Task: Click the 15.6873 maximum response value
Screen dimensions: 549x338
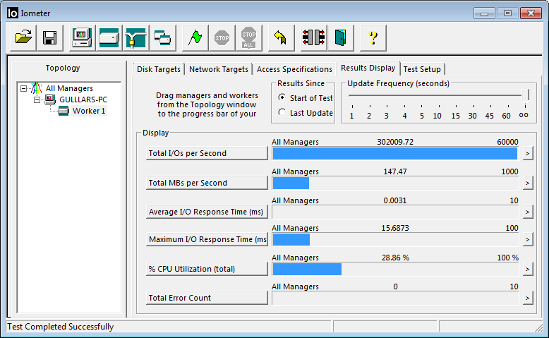Action: point(395,228)
